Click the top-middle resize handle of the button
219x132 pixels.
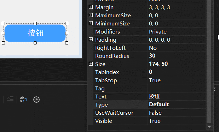(35, 23)
